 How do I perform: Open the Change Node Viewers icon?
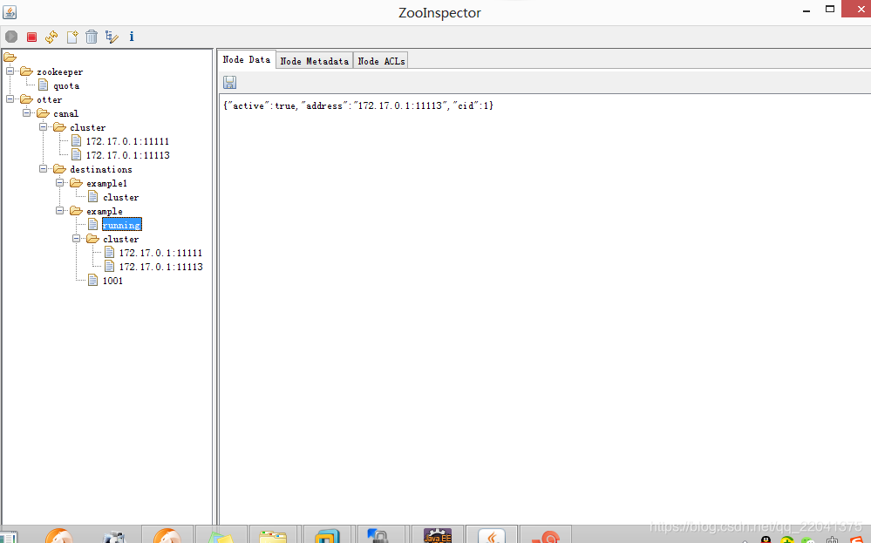coord(112,37)
